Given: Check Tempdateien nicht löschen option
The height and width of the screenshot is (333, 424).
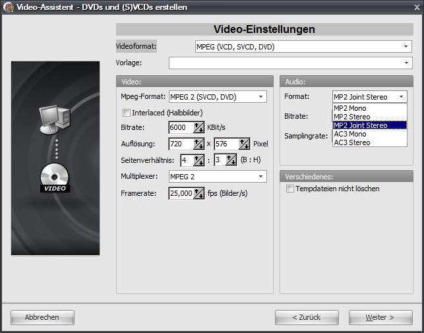Looking at the screenshot, I should click(290, 189).
